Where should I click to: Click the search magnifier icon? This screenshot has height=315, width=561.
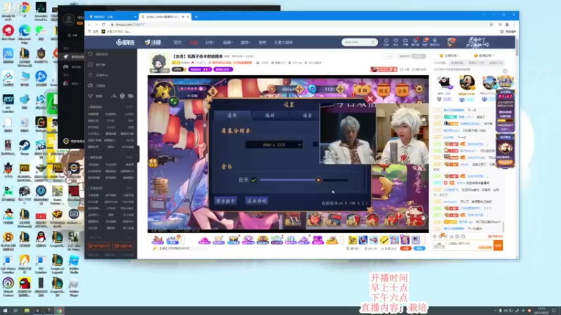pyautogui.click(x=373, y=42)
